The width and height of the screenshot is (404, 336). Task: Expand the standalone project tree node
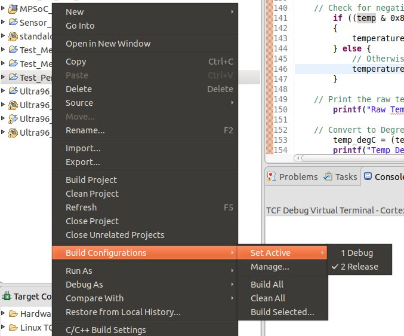3,36
